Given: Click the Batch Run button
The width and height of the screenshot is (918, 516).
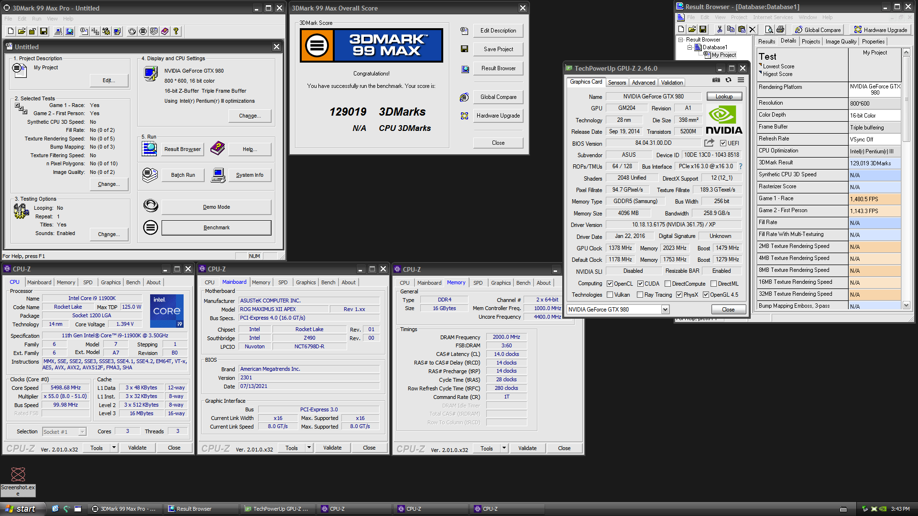Looking at the screenshot, I should [x=183, y=175].
